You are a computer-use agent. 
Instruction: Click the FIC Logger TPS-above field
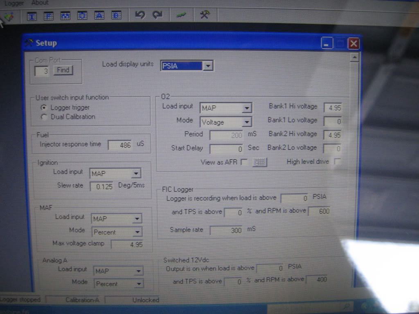click(x=234, y=212)
